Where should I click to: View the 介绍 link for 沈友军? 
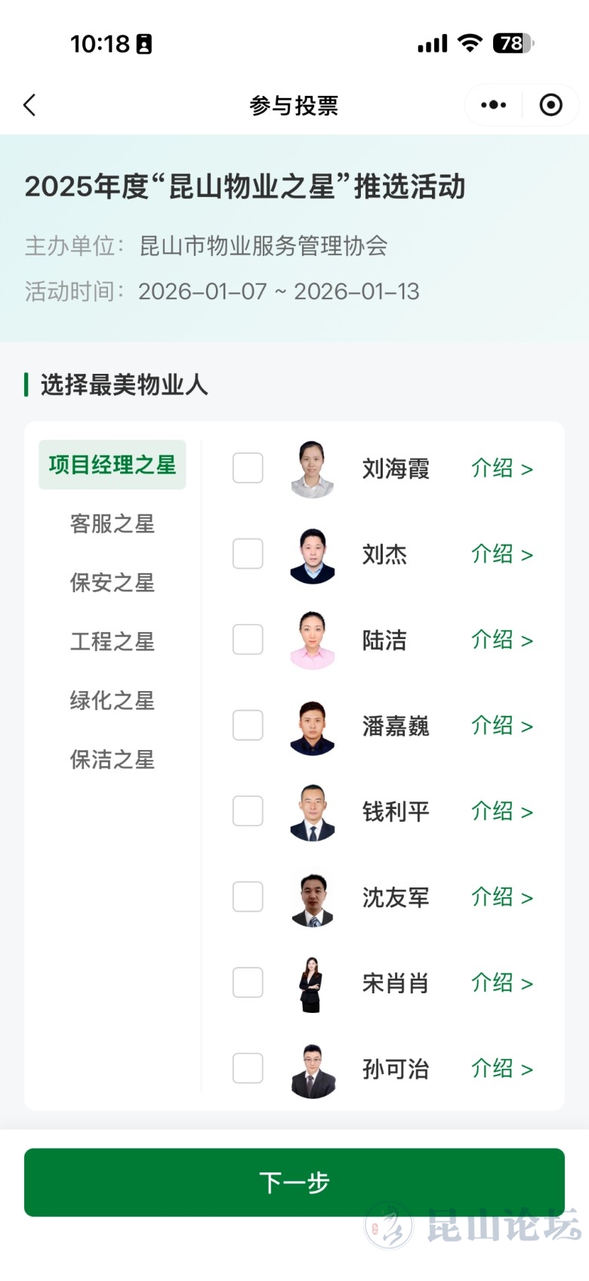coord(502,897)
